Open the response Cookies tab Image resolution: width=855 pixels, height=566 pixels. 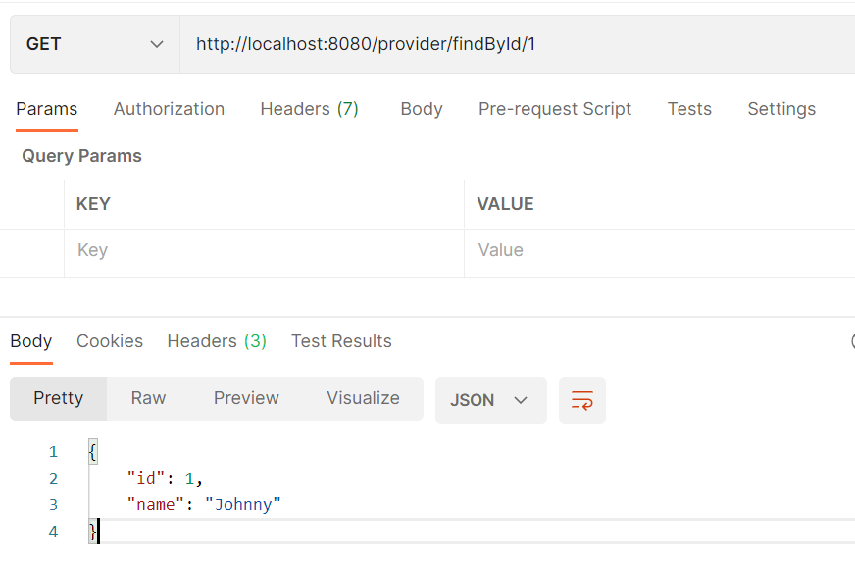click(x=110, y=341)
